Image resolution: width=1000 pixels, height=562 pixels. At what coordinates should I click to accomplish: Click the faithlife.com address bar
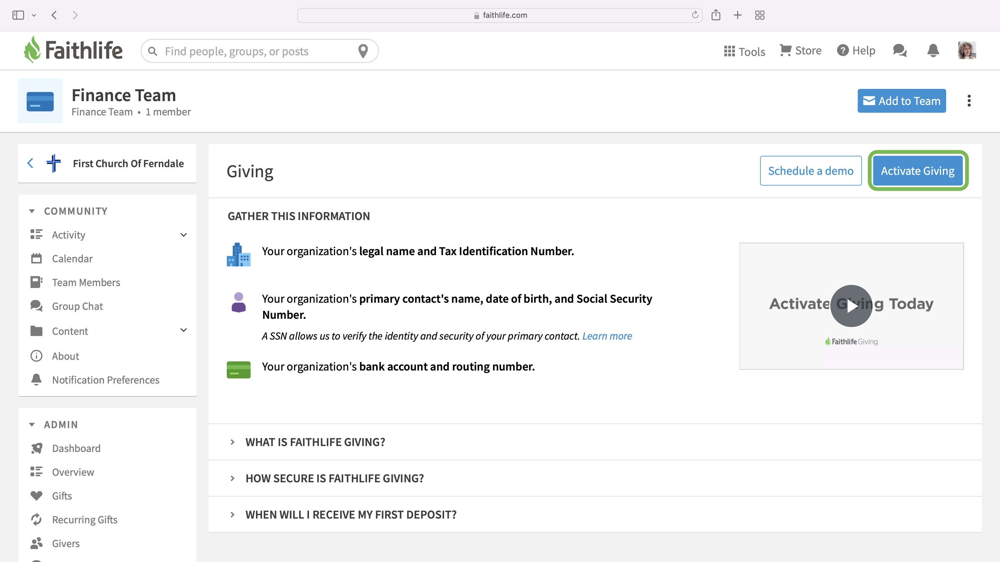(x=500, y=15)
